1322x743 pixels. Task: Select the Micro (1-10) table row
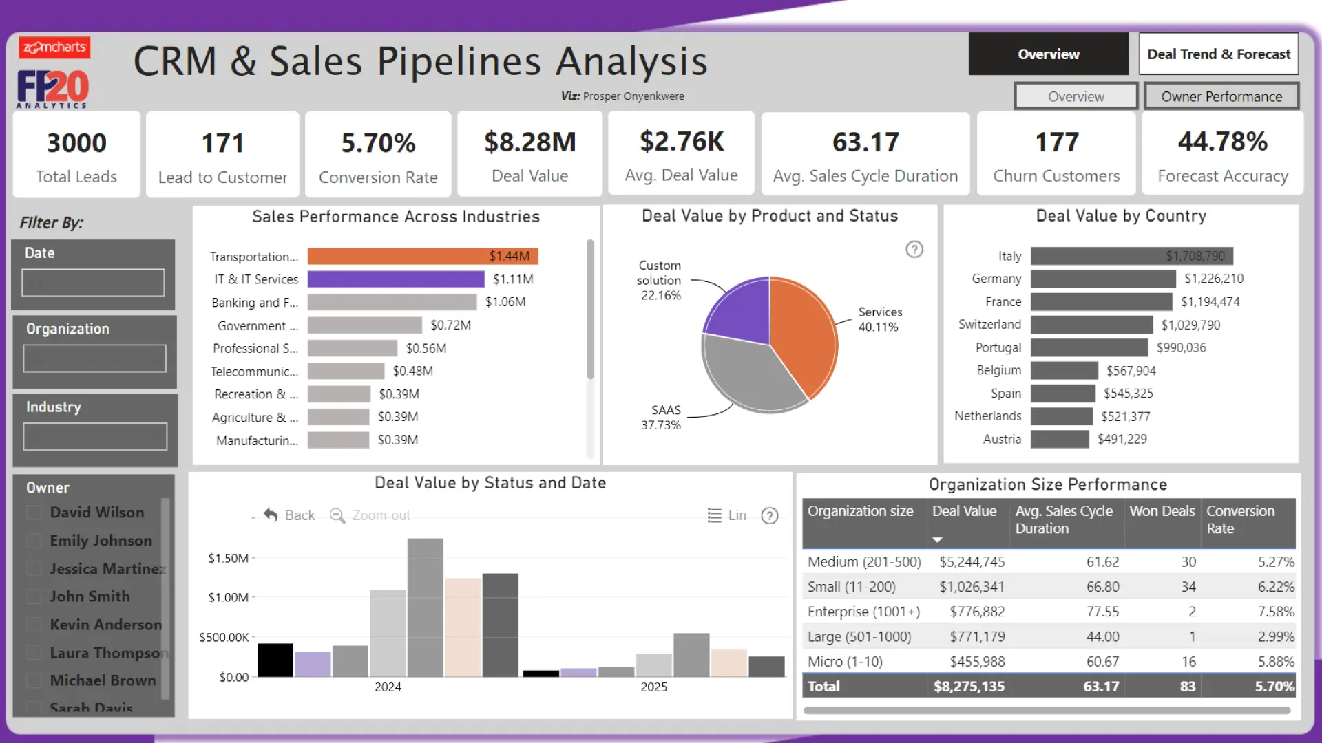coord(1049,662)
